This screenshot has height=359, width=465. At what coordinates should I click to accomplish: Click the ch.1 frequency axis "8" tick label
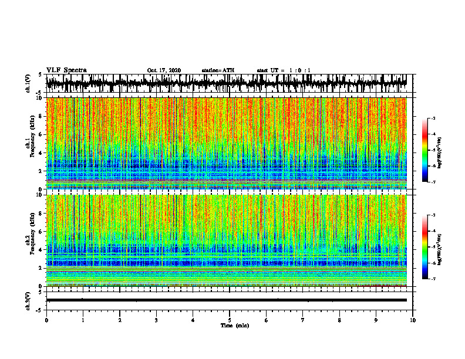pyautogui.click(x=41, y=116)
